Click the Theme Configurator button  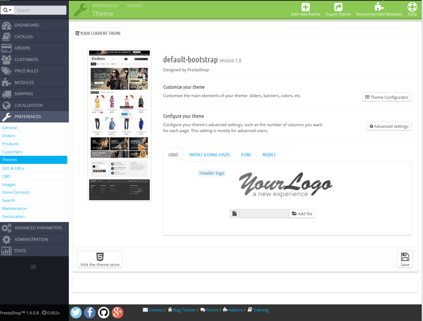pyautogui.click(x=387, y=97)
